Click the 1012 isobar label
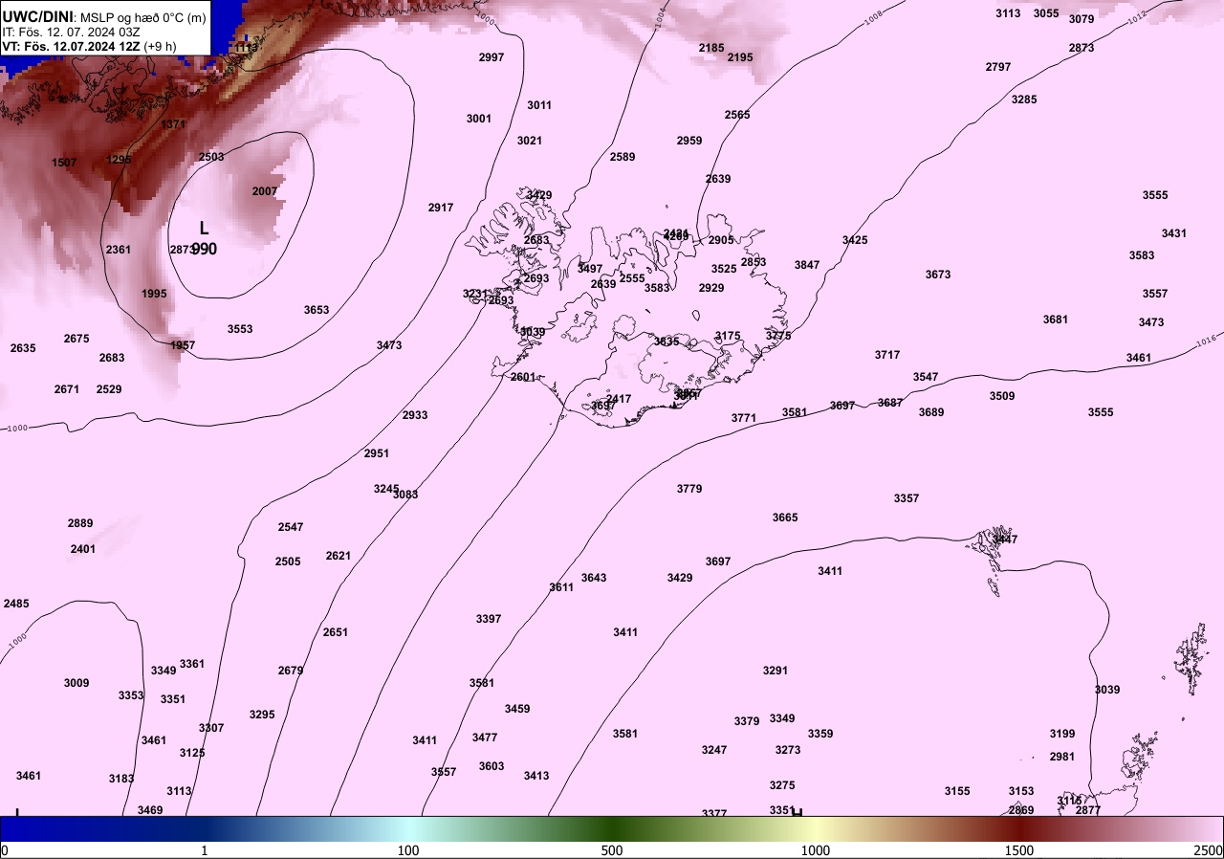 [x=1135, y=15]
